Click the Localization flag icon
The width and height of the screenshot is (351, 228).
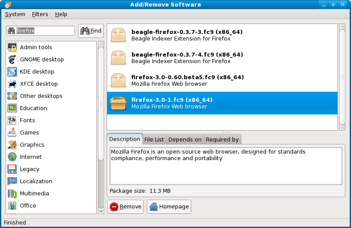coord(12,181)
